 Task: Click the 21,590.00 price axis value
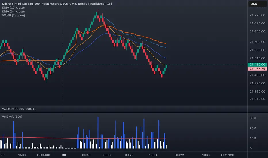point(257,42)
